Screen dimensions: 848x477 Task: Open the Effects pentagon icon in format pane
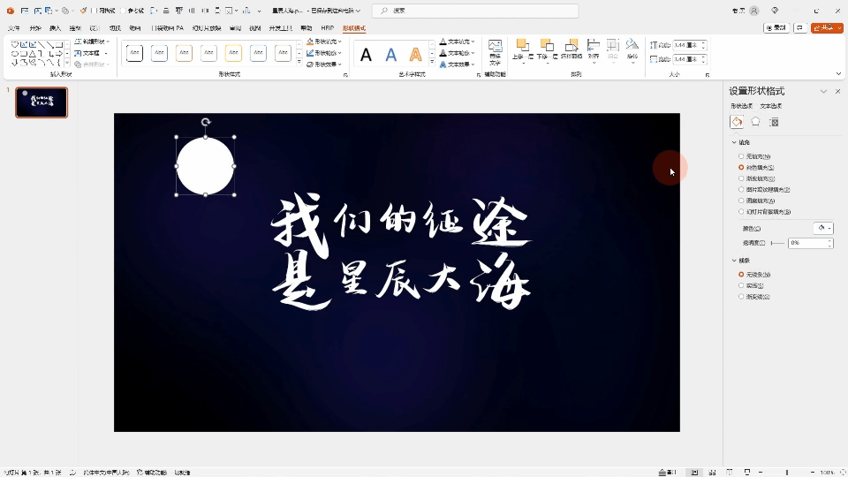click(x=755, y=122)
